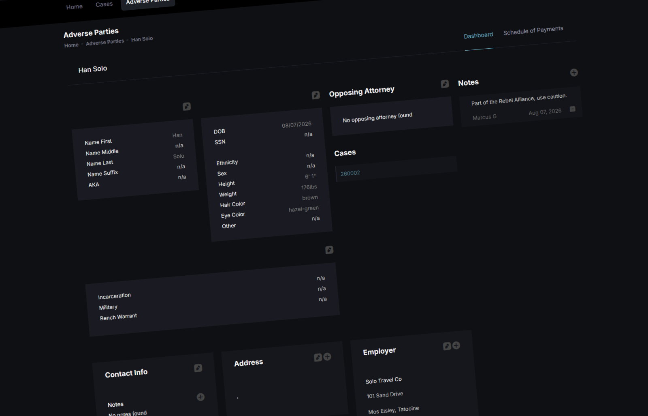Viewport: 648px width, 416px height.
Task: Click the Han Solo breadcrumb entry
Action: tap(142, 39)
